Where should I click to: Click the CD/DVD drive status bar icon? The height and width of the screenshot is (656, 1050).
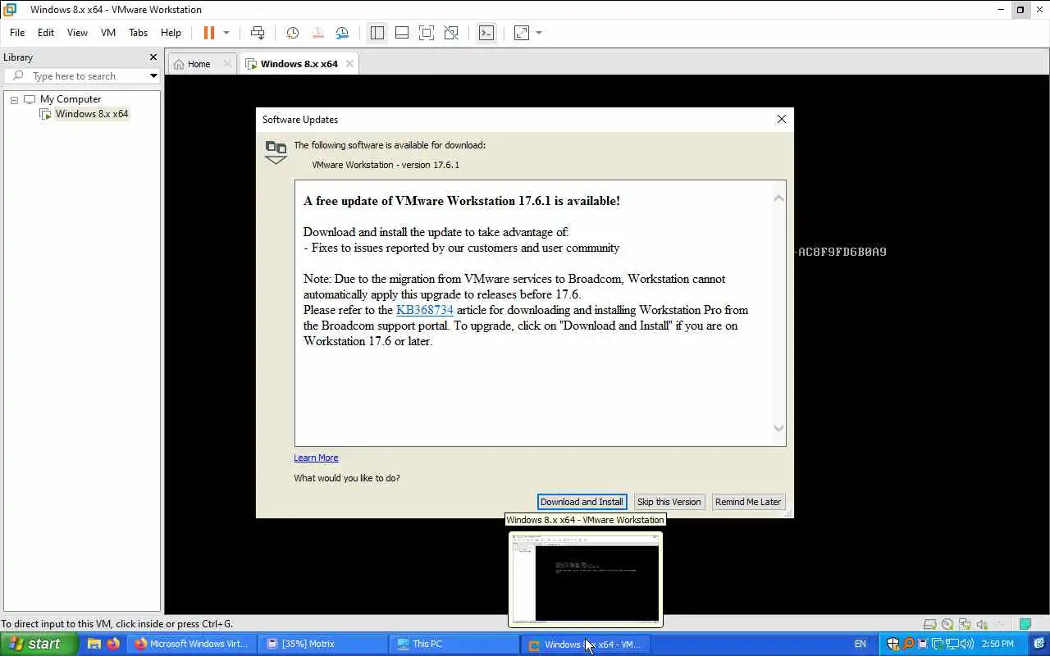pyautogui.click(x=947, y=624)
